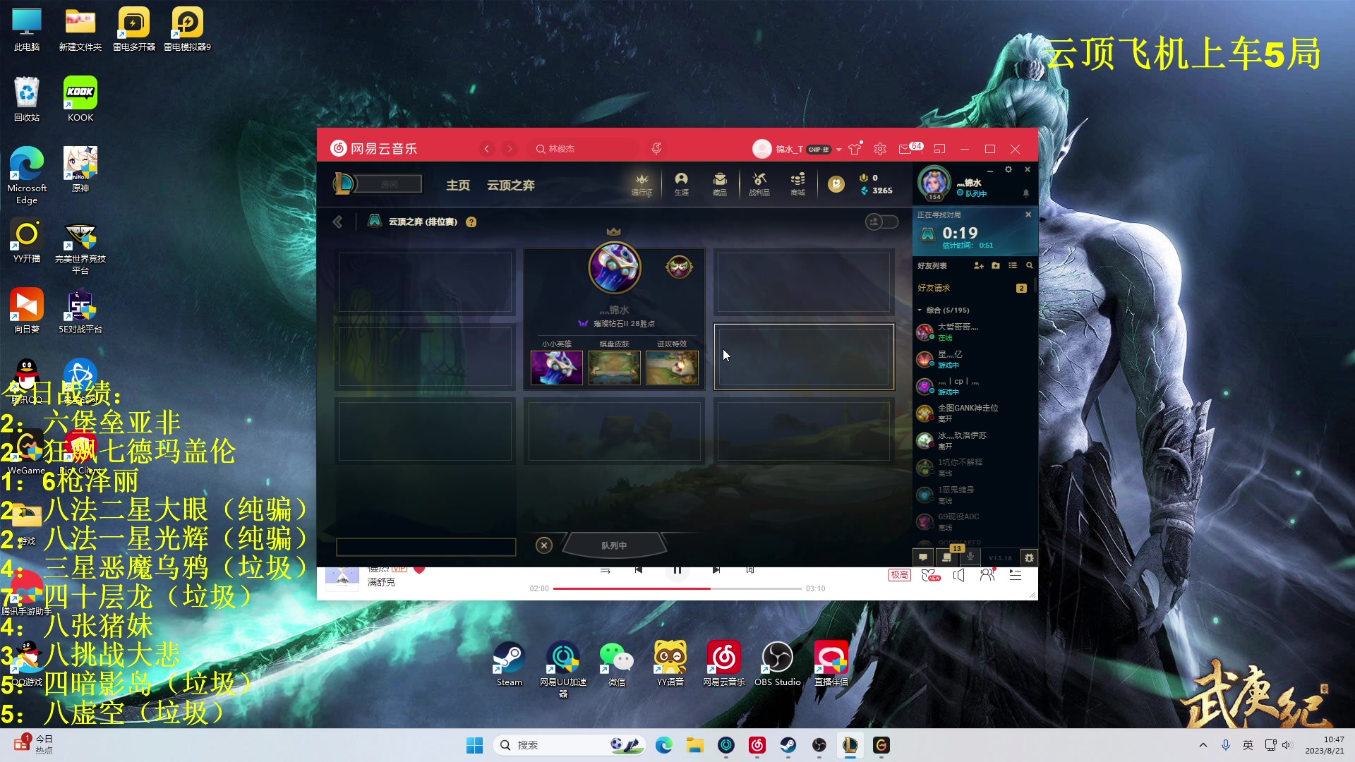This screenshot has height=762, width=1355.
Task: Cancel the queue with the X button
Action: point(543,545)
